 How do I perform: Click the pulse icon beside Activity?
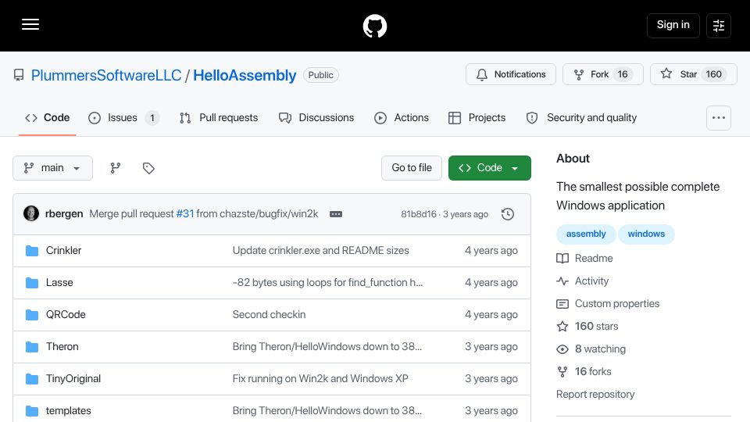click(x=562, y=281)
